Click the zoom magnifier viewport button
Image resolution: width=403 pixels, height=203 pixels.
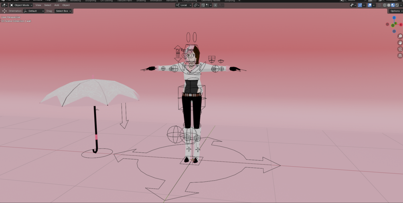coord(400,36)
